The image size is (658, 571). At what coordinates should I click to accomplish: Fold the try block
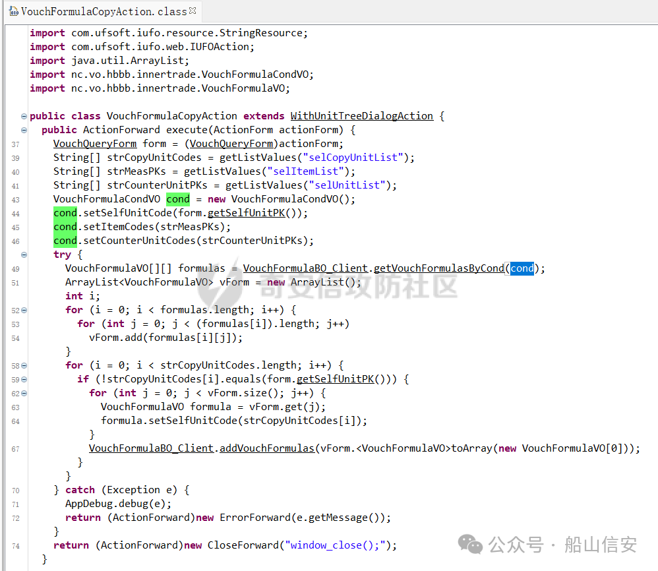point(24,255)
